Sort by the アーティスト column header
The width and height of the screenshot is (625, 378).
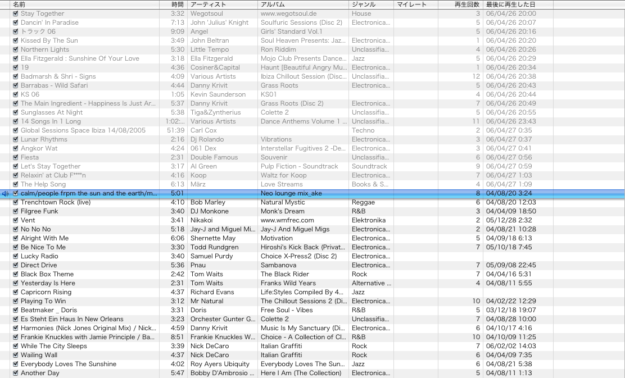tap(223, 4)
